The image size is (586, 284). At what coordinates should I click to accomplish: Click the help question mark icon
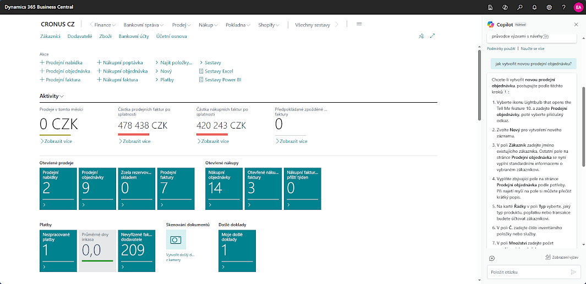(563, 7)
